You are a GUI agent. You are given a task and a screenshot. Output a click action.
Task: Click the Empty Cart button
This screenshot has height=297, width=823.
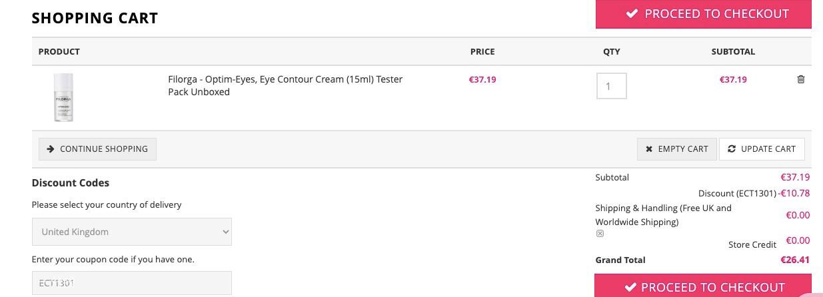[x=677, y=149]
